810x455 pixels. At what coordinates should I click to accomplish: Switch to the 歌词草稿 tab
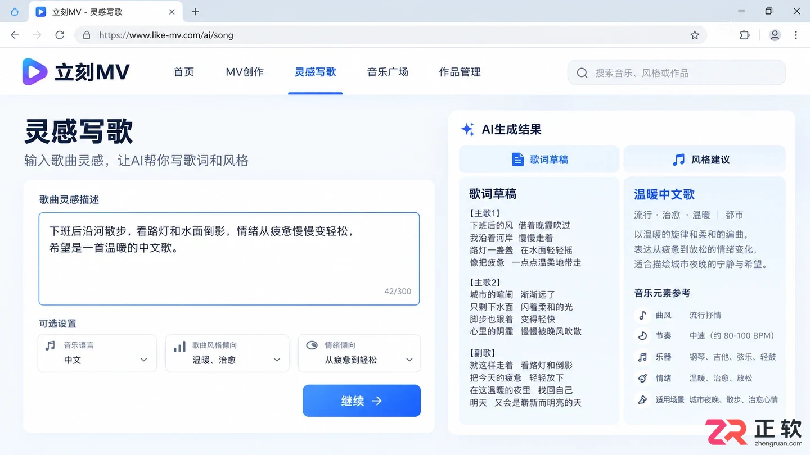[x=539, y=160]
